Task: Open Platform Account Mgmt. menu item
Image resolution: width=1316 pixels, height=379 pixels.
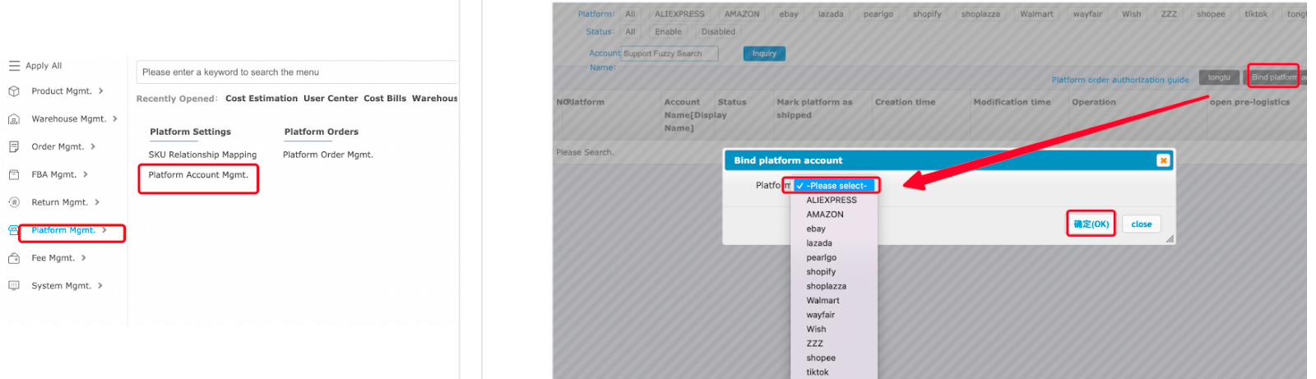Action: (x=198, y=175)
